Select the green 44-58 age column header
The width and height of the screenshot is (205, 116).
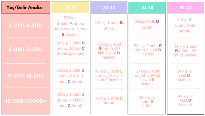147,8
